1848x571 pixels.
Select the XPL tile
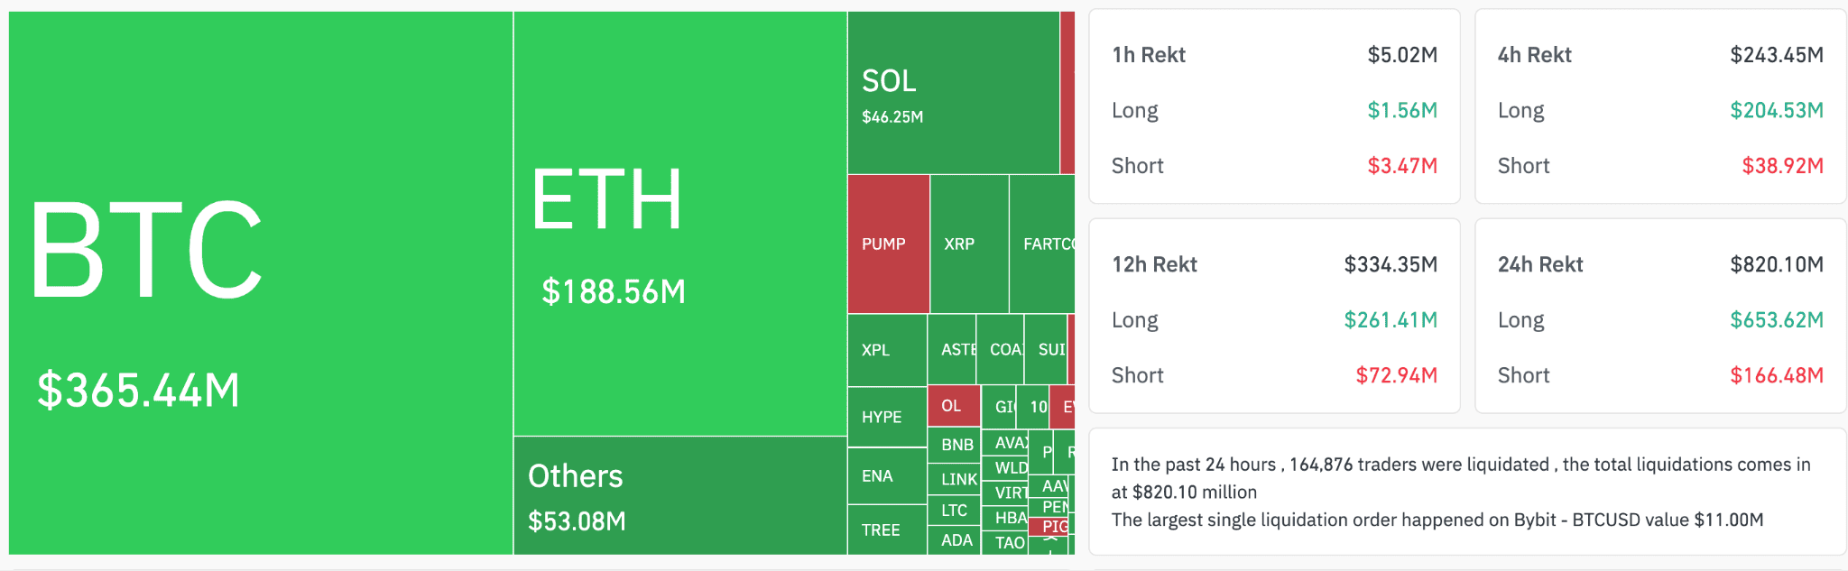[x=886, y=350]
